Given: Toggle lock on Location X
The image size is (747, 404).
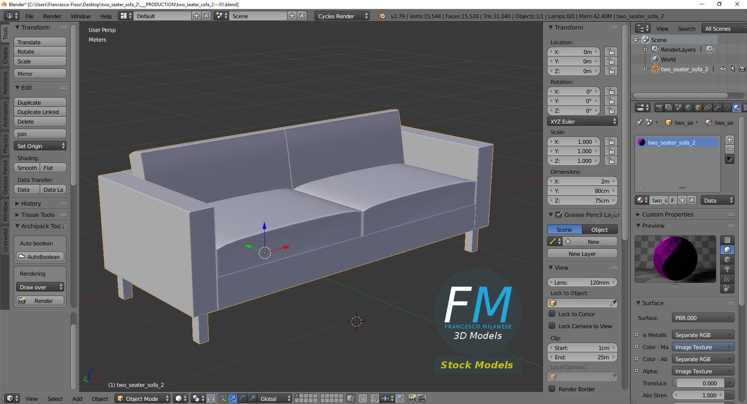Looking at the screenshot, I should point(611,52).
